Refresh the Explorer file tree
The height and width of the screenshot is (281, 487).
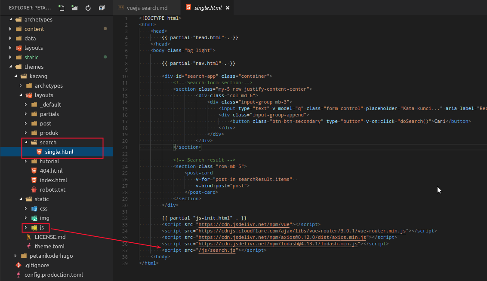(x=88, y=8)
